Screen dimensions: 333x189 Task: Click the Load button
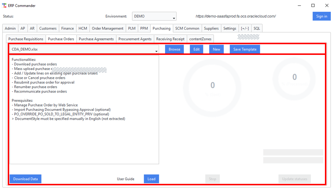coord(151,179)
